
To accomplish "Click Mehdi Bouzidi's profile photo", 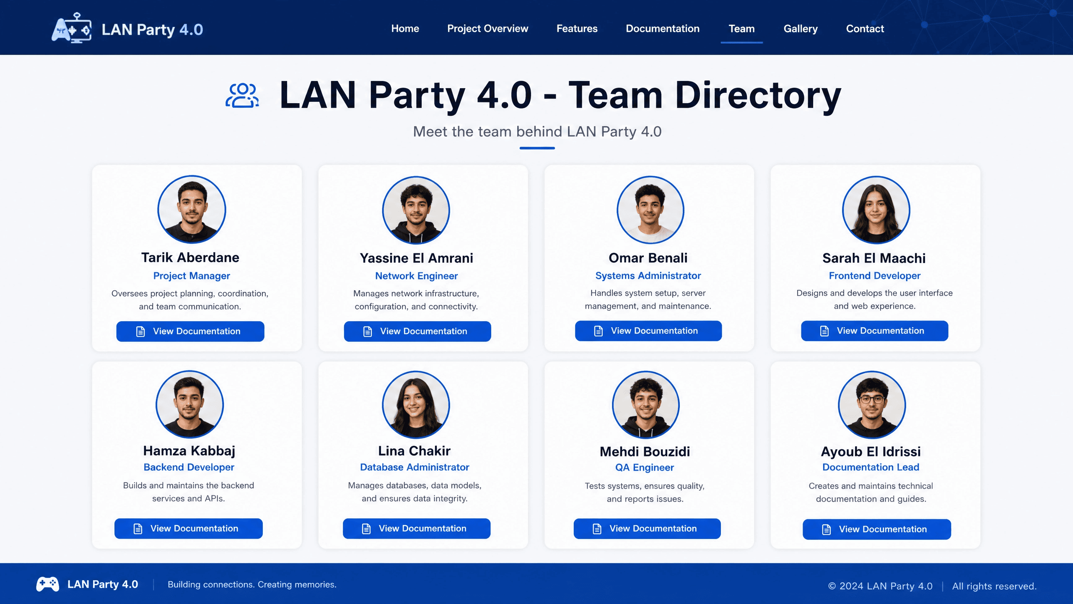I will tap(646, 405).
